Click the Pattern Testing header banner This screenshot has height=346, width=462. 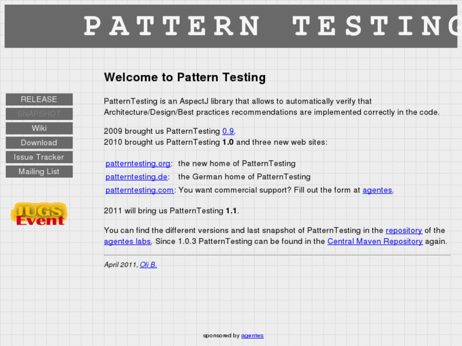pyautogui.click(x=231, y=26)
